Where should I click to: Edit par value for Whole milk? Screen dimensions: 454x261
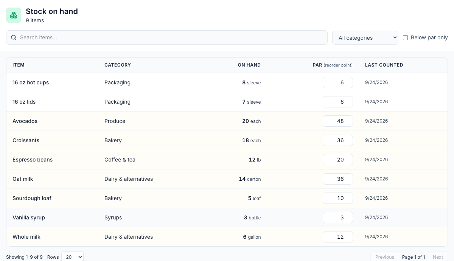coord(338,237)
